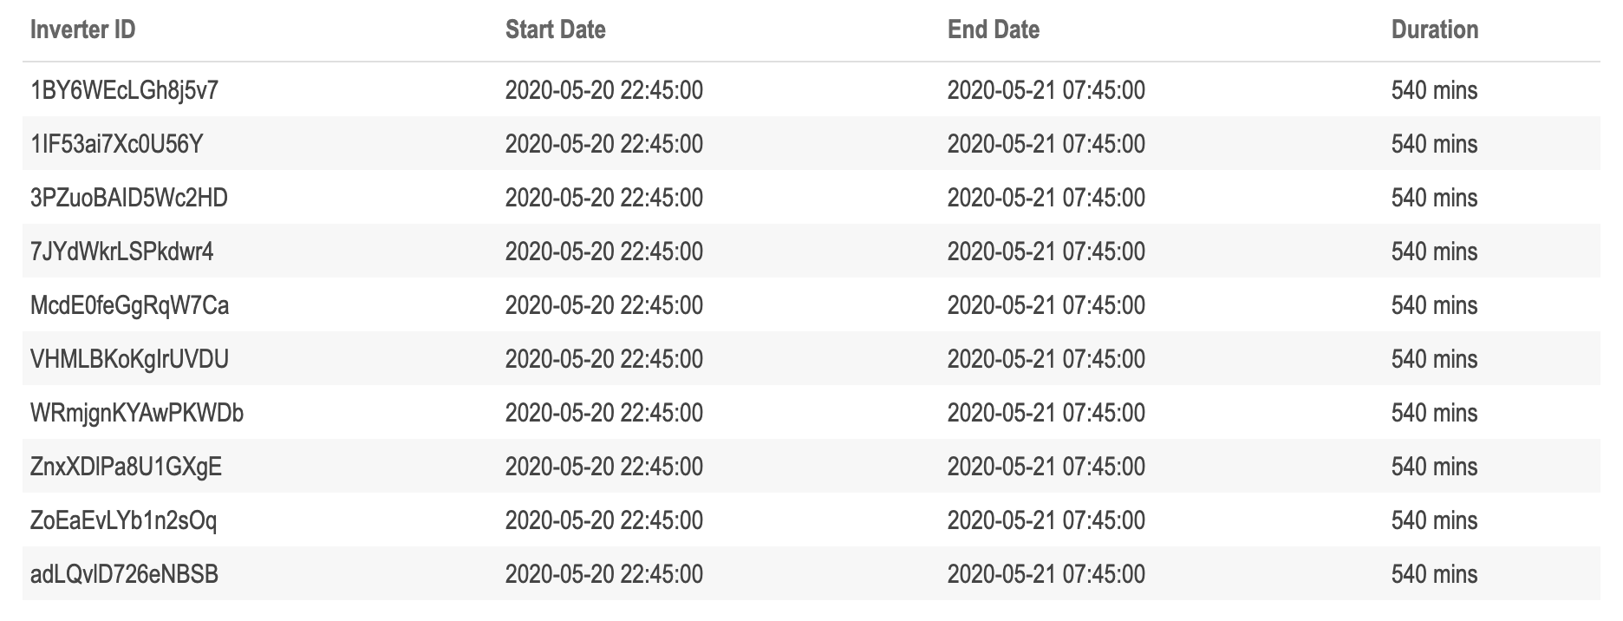Sort by the Start Date column header
Image resolution: width=1623 pixels, height=621 pixels.
[556, 29]
